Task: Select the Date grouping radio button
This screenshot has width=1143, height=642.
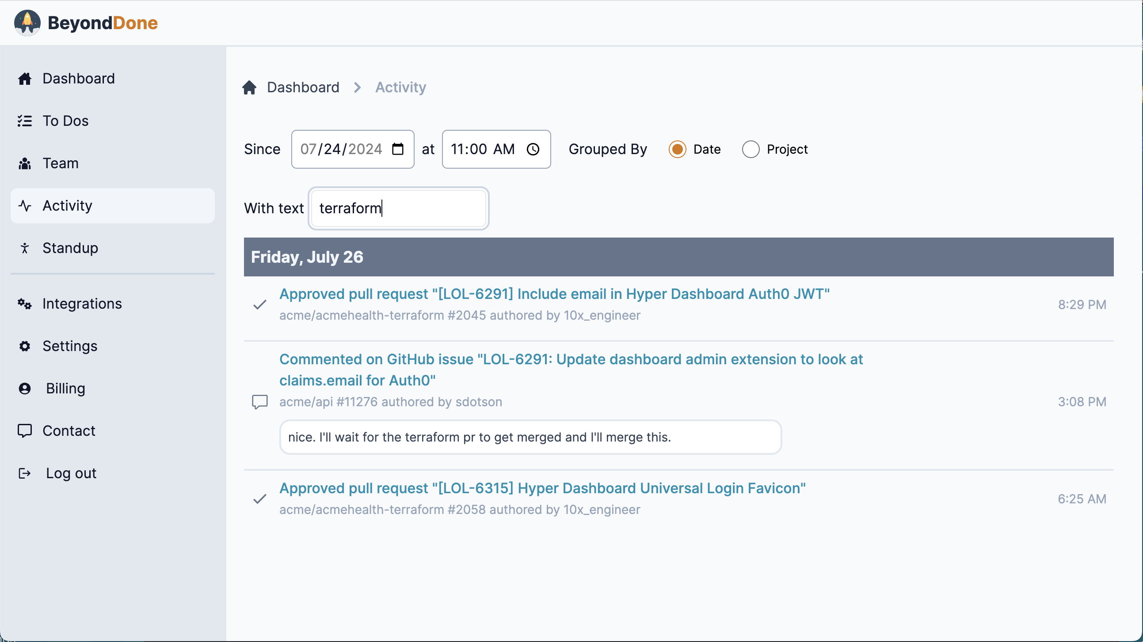Action: 677,149
